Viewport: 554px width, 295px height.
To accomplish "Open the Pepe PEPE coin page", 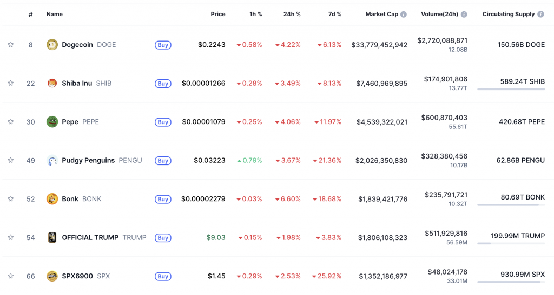I will [80, 122].
